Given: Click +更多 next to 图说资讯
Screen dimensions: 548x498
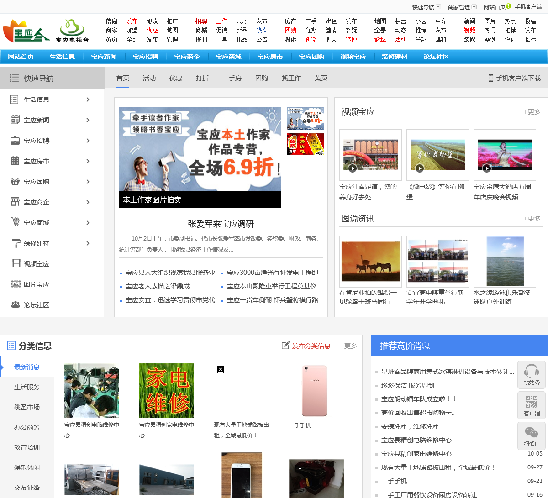Looking at the screenshot, I should pyautogui.click(x=532, y=219).
